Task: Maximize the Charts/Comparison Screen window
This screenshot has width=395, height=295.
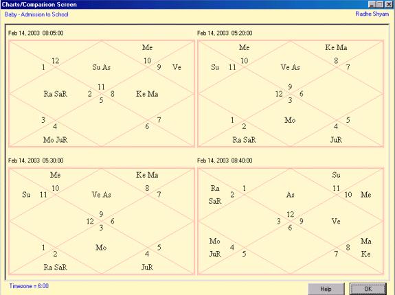Action: pyautogui.click(x=380, y=5)
